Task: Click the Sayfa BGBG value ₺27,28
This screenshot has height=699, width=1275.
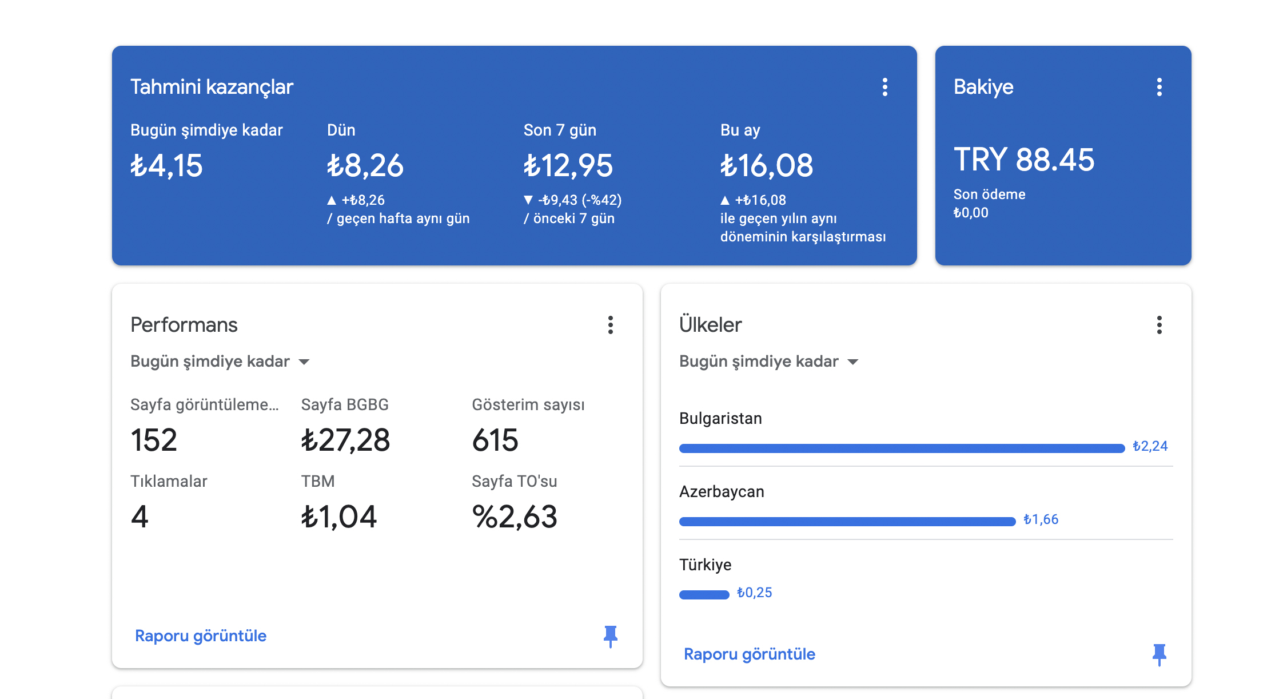Action: pyautogui.click(x=345, y=440)
